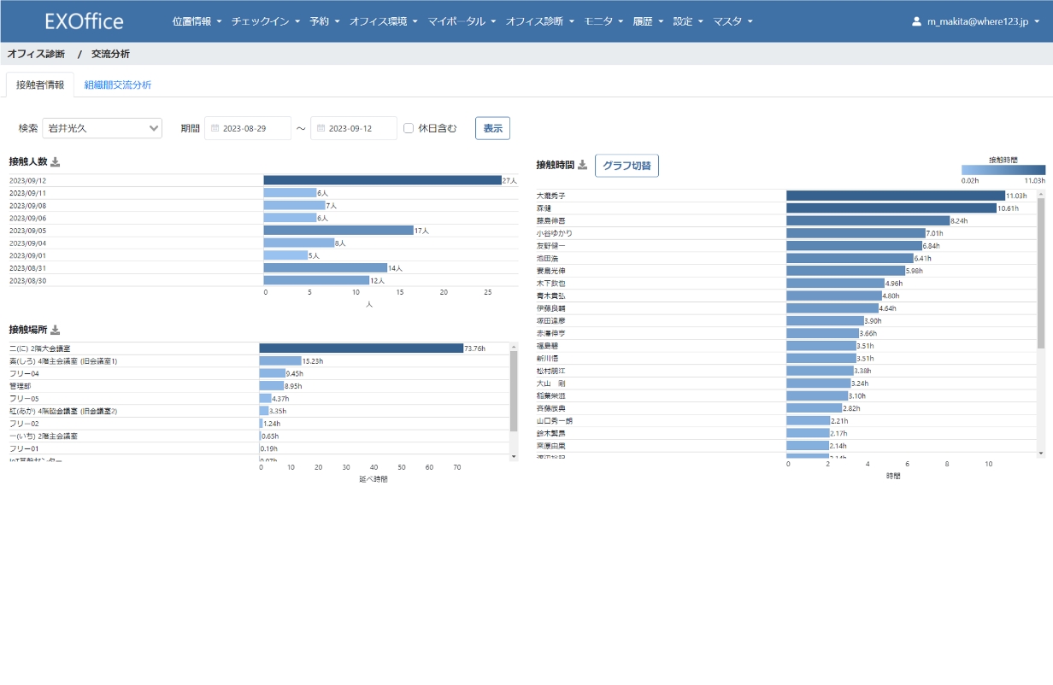
Task: Click the 接触時間 chart scrollbar down arrow
Action: [1040, 453]
